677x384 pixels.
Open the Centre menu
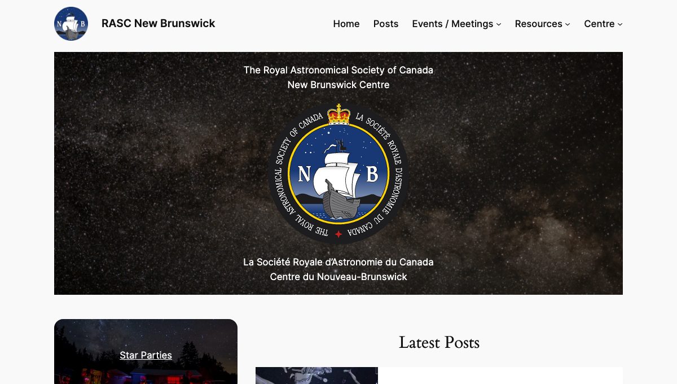(x=599, y=24)
